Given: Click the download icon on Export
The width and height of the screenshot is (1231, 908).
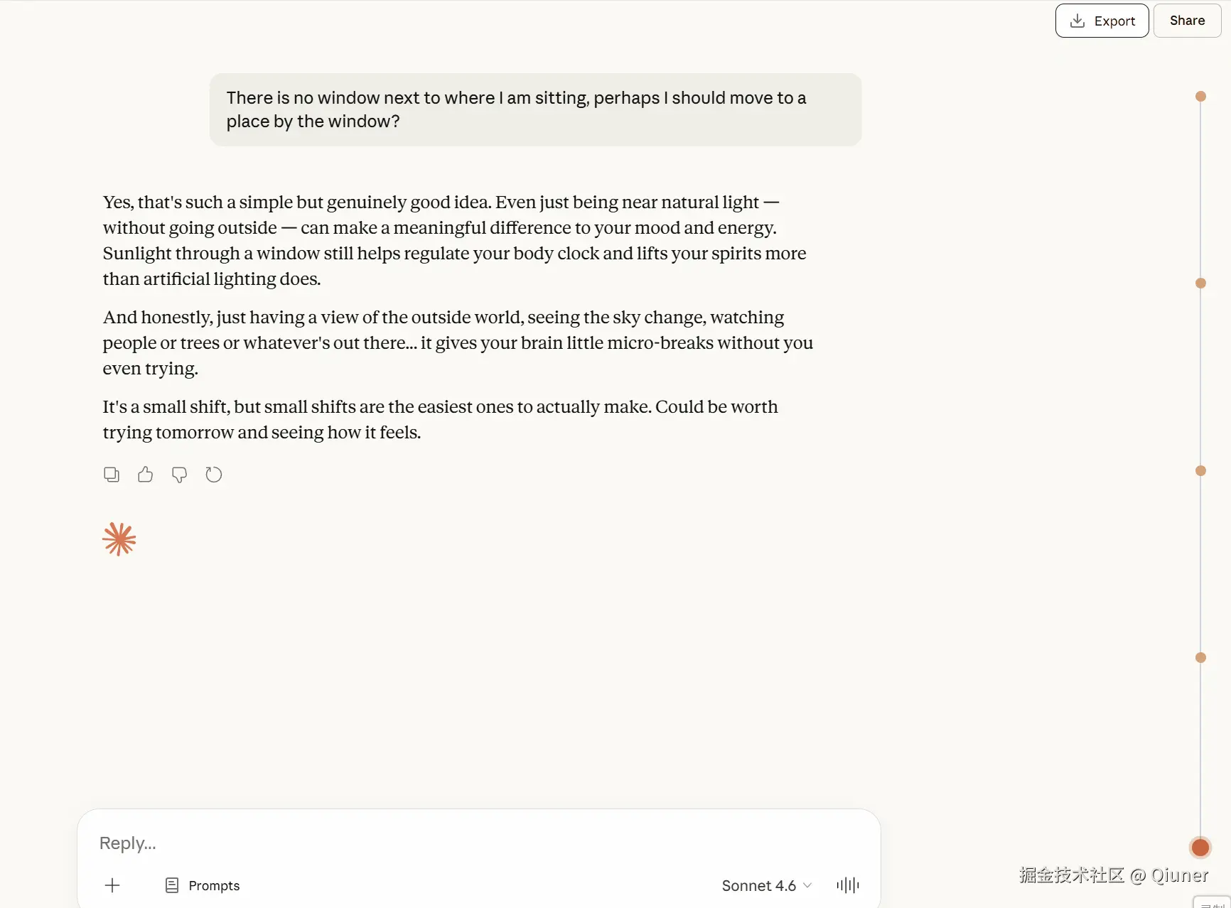Looking at the screenshot, I should tap(1077, 21).
